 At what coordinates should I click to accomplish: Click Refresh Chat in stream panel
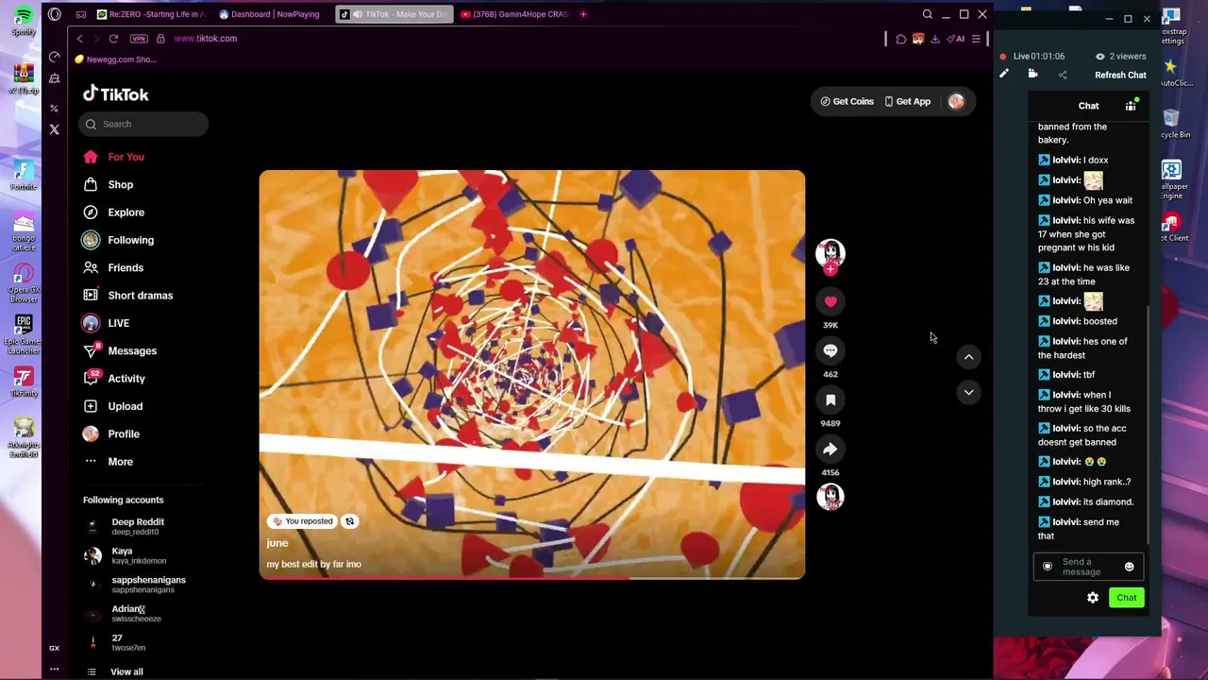point(1120,76)
